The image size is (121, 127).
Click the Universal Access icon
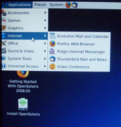coord(4,66)
